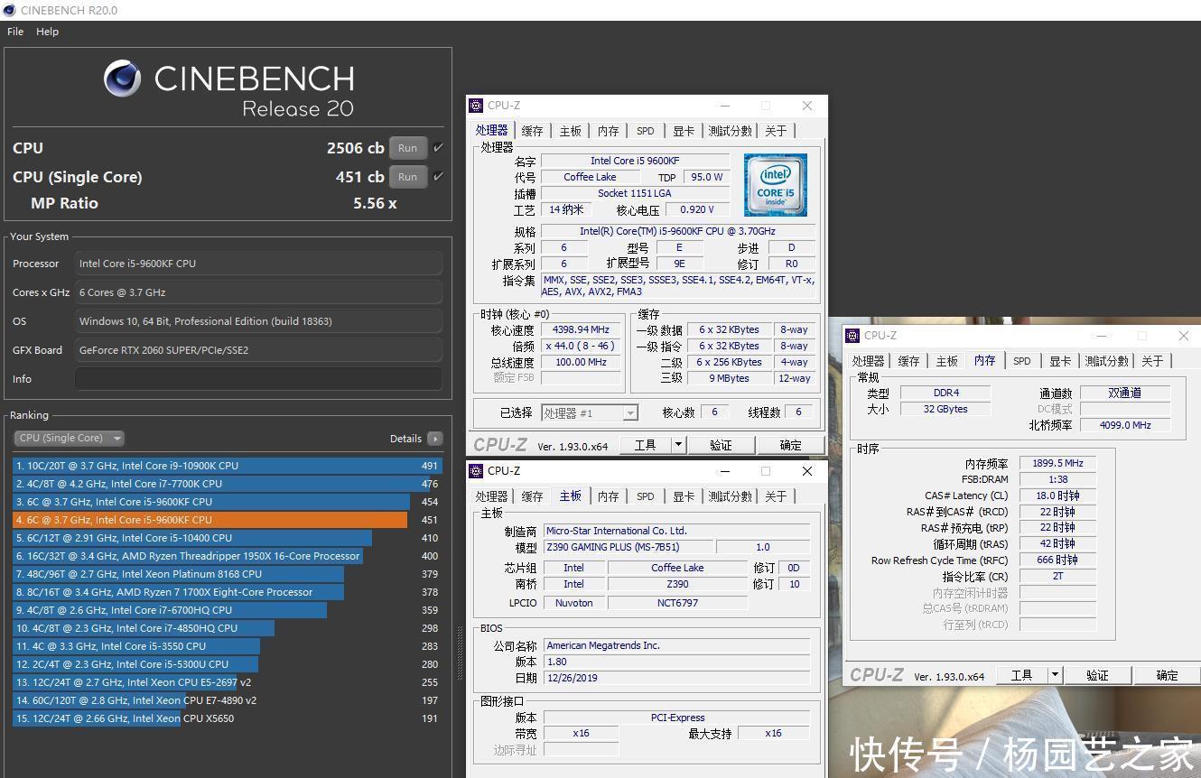Screen dimensions: 1201x778
Task: Open the 处理器 #1 selection dropdown
Action: pos(590,412)
